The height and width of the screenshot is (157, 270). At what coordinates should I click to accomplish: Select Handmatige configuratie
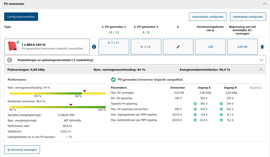pos(248,17)
